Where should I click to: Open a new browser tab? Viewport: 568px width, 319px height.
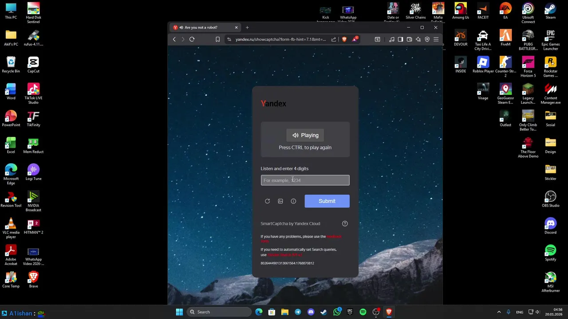[247, 27]
